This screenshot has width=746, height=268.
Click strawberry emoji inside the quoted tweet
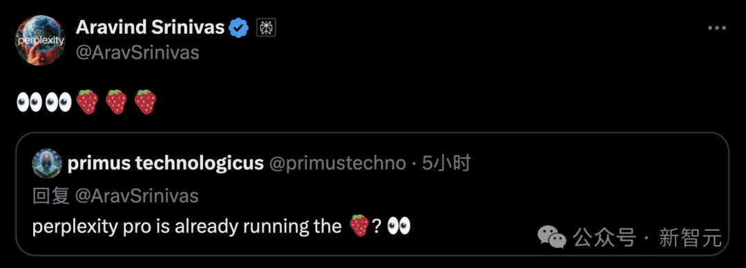[x=359, y=226]
